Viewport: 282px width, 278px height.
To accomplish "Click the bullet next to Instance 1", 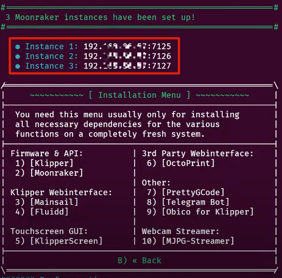I will (18, 47).
